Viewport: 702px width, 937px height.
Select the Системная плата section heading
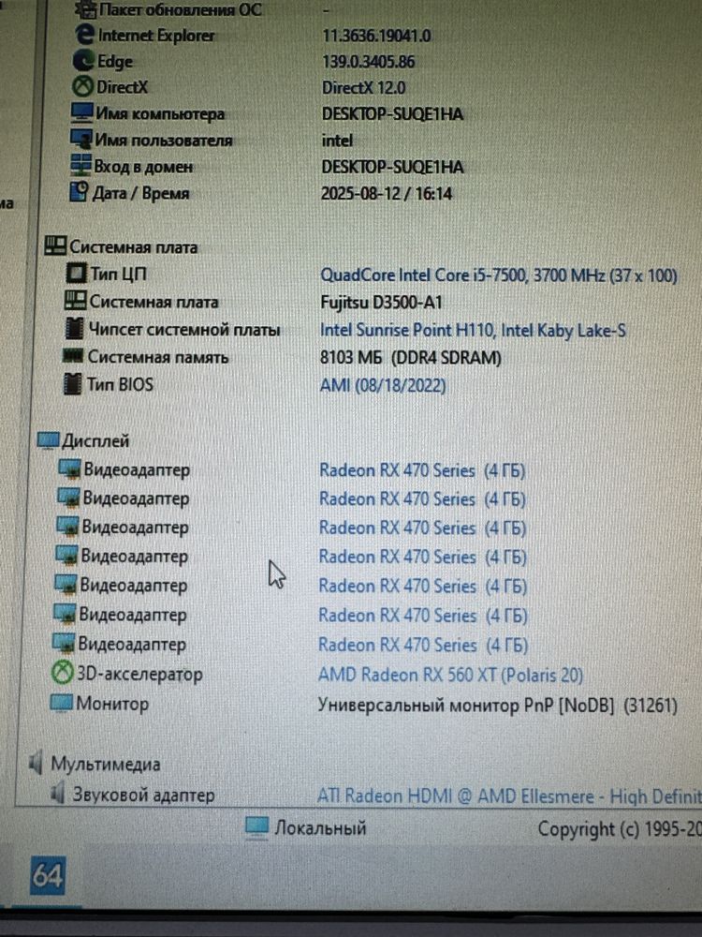(x=133, y=246)
